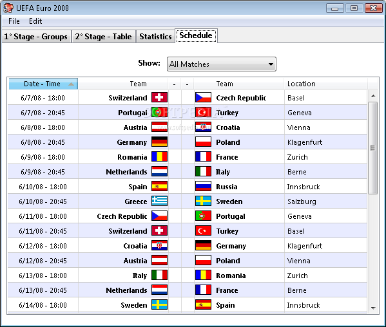Click Sweden flag in 6/10/08 20:45 row
Viewport: 386px width, 327px height.
[203, 201]
